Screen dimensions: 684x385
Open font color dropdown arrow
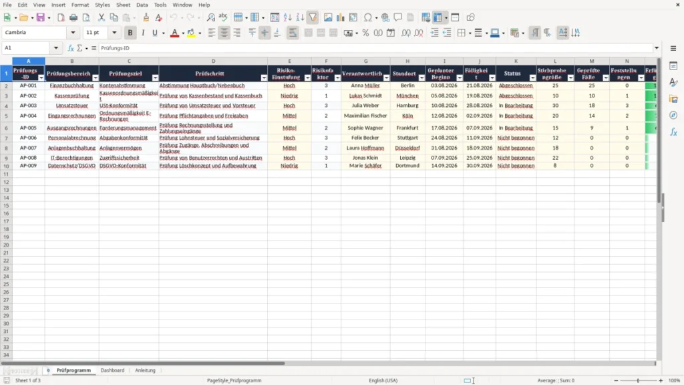point(183,33)
